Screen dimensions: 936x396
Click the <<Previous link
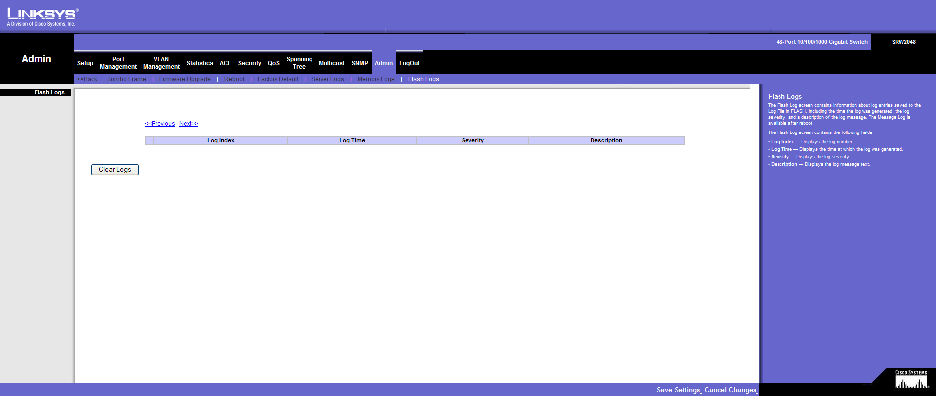click(x=160, y=124)
